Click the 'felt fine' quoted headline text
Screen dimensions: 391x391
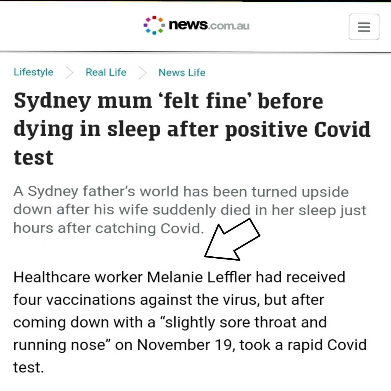pyautogui.click(x=205, y=101)
